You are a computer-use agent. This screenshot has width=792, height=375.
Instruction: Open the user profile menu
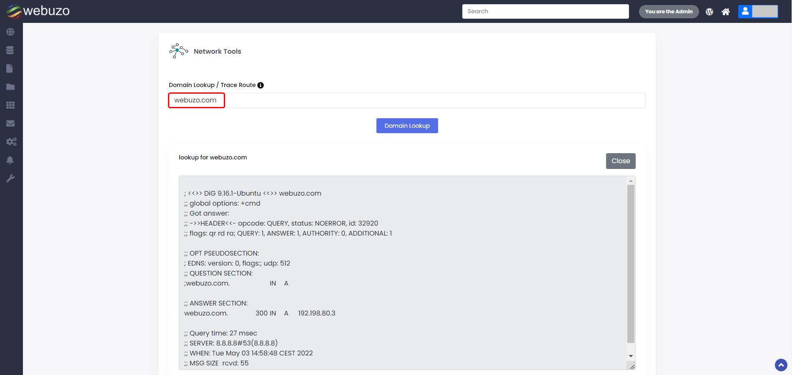tap(757, 12)
